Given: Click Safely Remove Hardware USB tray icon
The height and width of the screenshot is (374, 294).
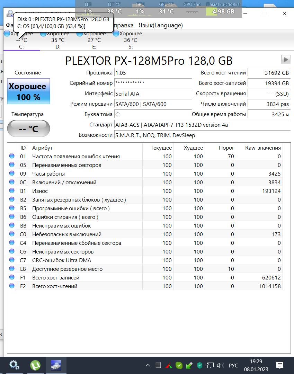Looking at the screenshot, I should coord(189,365).
